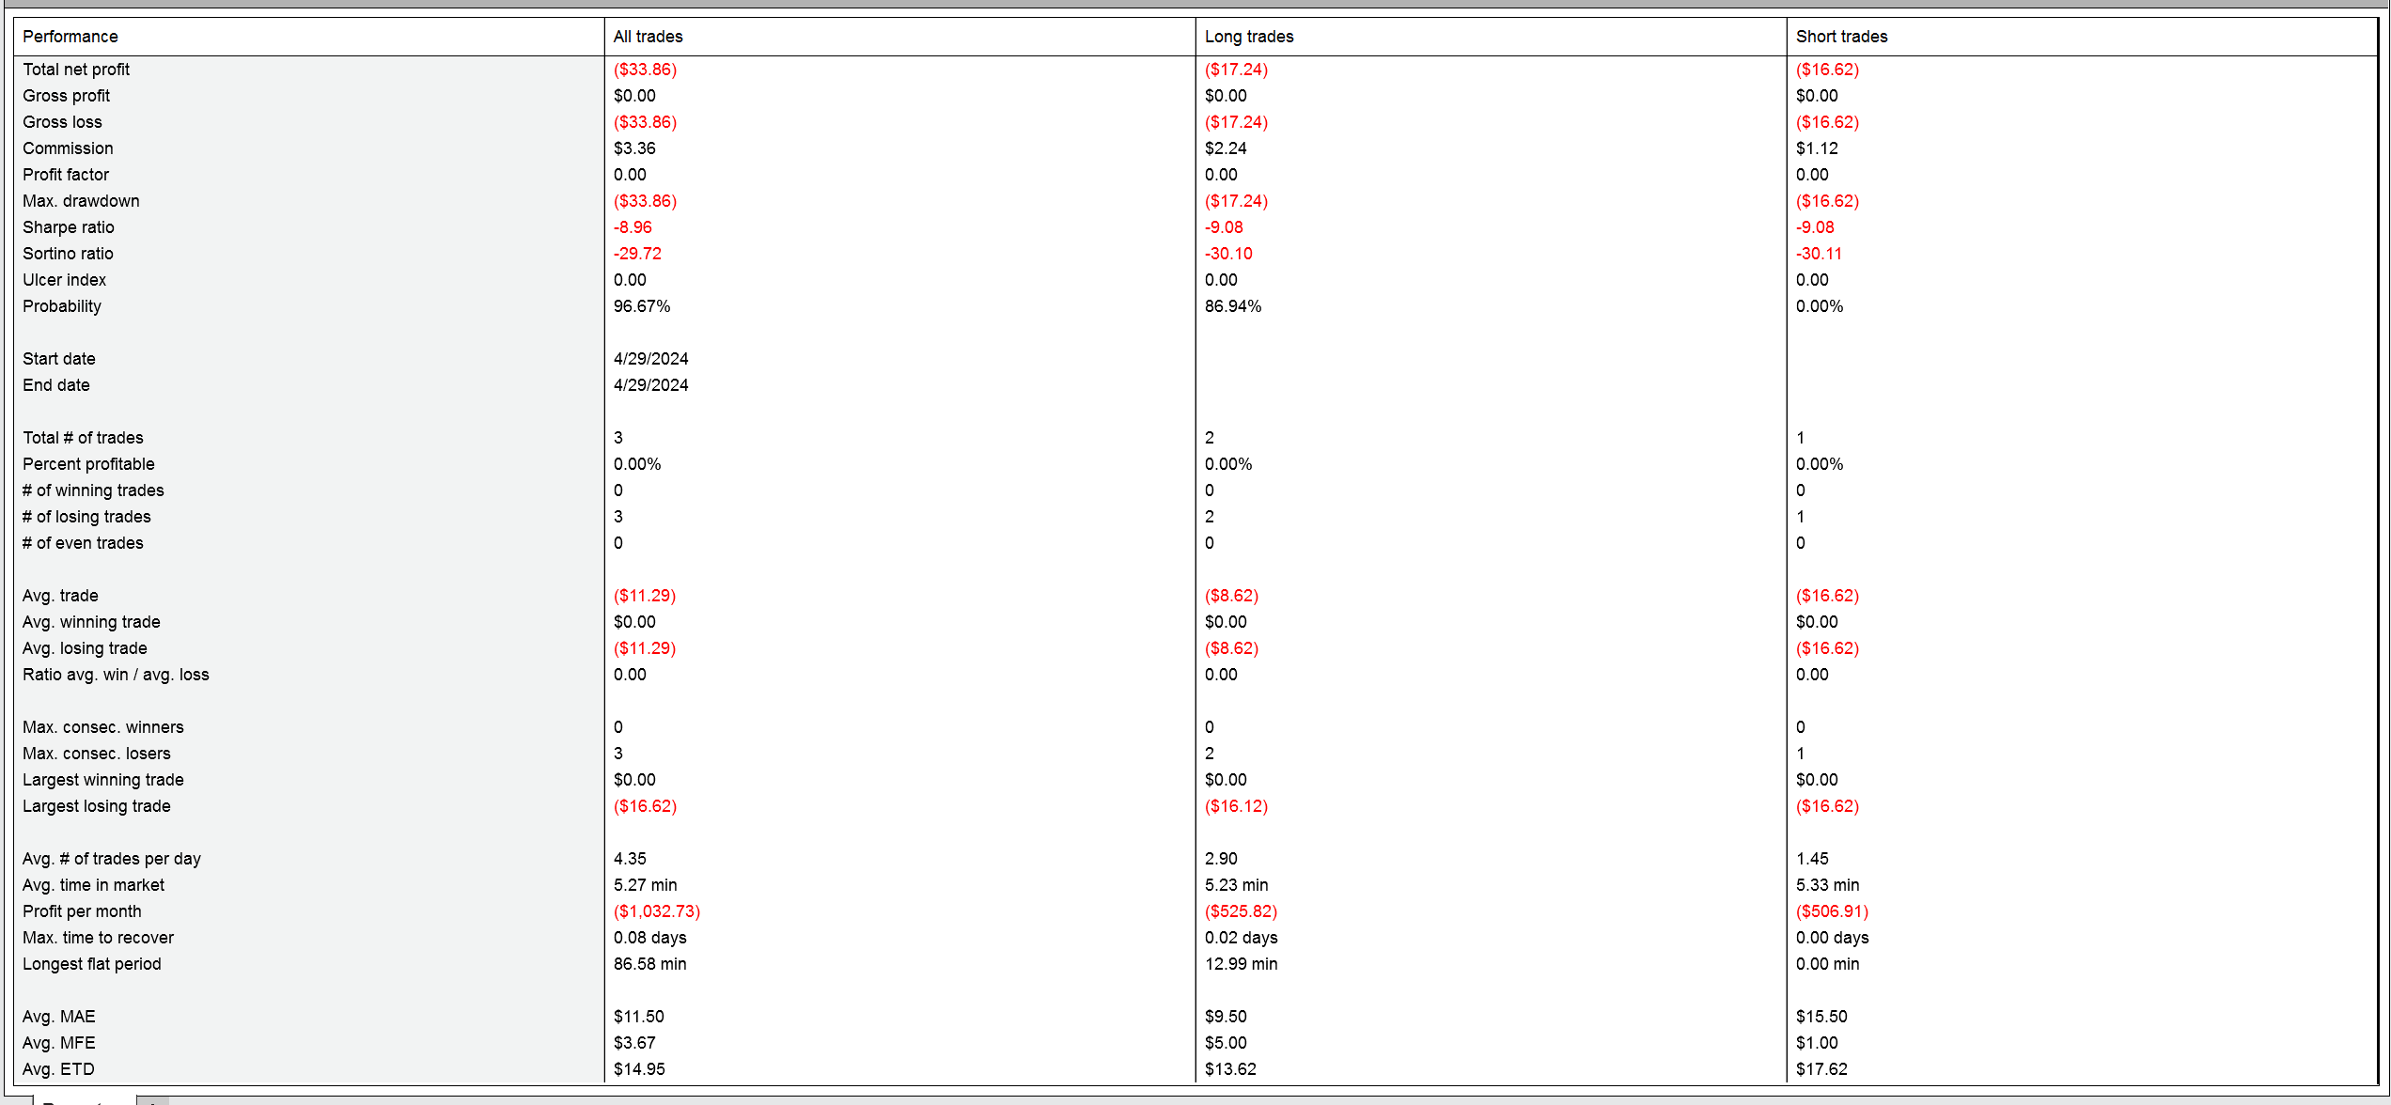Select Avg. # of trades per day value 2.90
Viewport: 2391px width, 1105px height.
click(x=1221, y=859)
